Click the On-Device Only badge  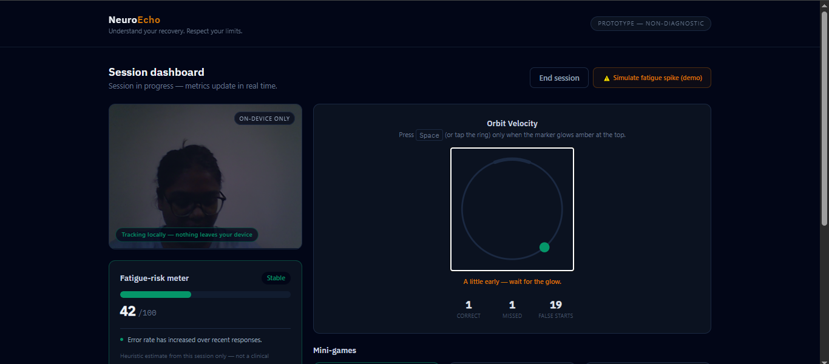tap(265, 118)
